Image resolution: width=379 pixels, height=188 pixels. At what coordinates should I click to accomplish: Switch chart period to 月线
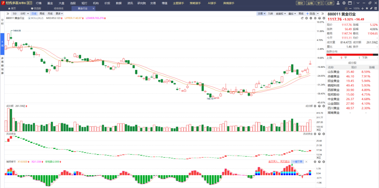click(x=50, y=14)
